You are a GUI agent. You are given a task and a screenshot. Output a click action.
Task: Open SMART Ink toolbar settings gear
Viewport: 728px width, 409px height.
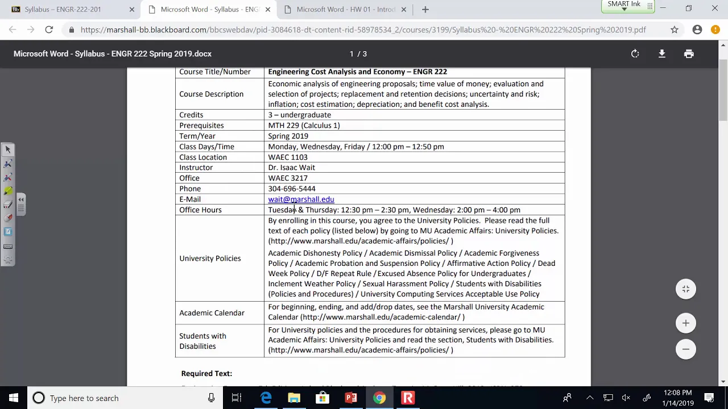pyautogui.click(x=8, y=260)
